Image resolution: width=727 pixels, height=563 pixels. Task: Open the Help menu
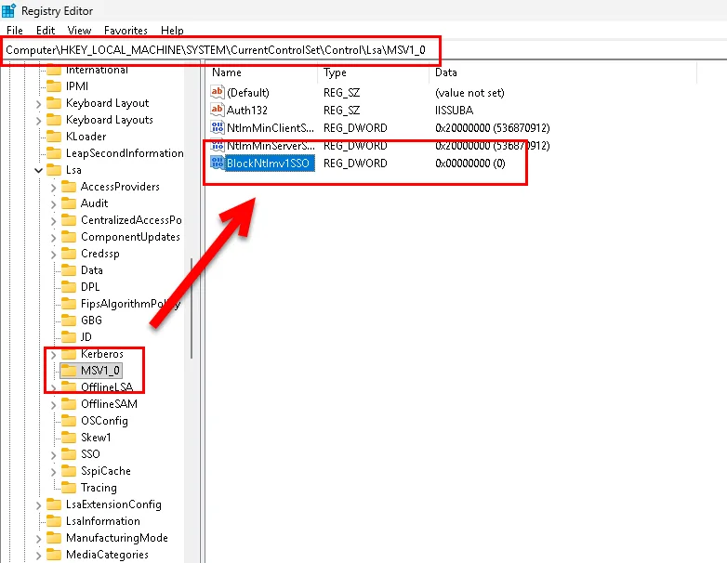point(172,31)
